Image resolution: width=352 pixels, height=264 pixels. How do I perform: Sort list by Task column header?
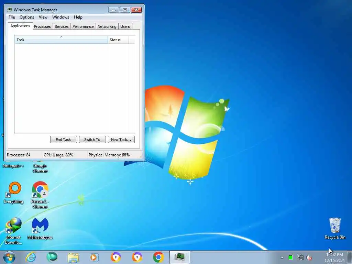pos(61,40)
